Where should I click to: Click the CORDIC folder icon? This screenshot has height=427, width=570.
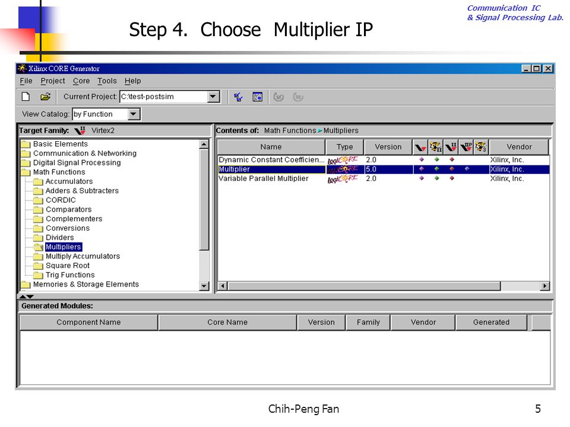pos(38,200)
